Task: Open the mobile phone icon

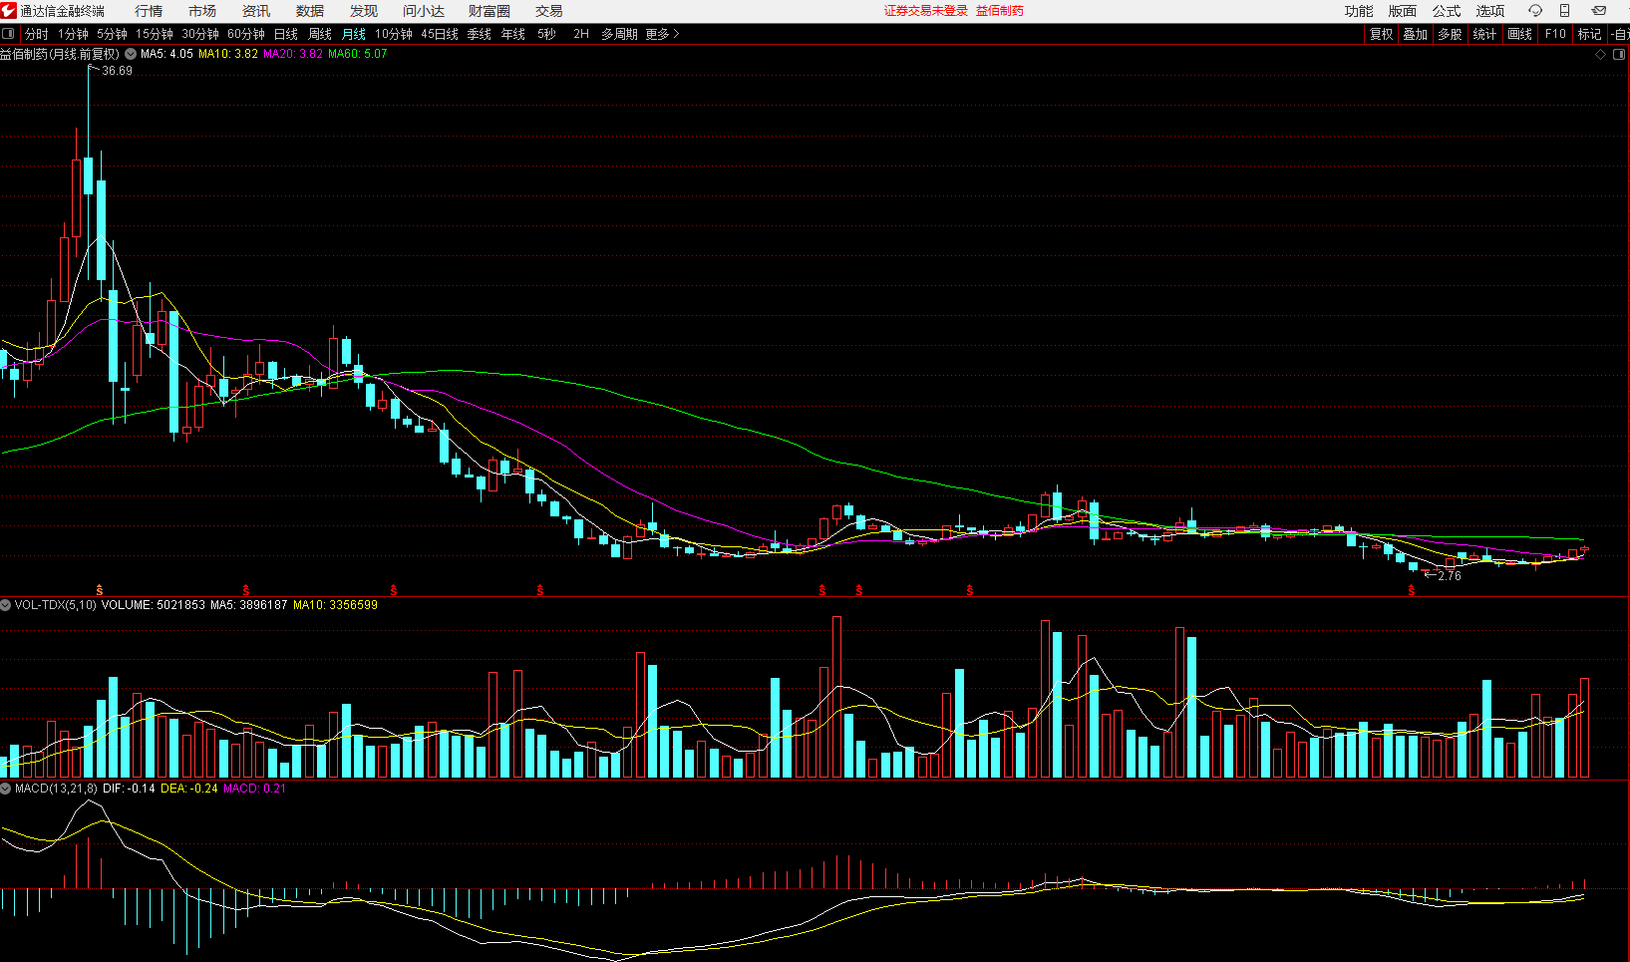Action: pyautogui.click(x=1565, y=11)
